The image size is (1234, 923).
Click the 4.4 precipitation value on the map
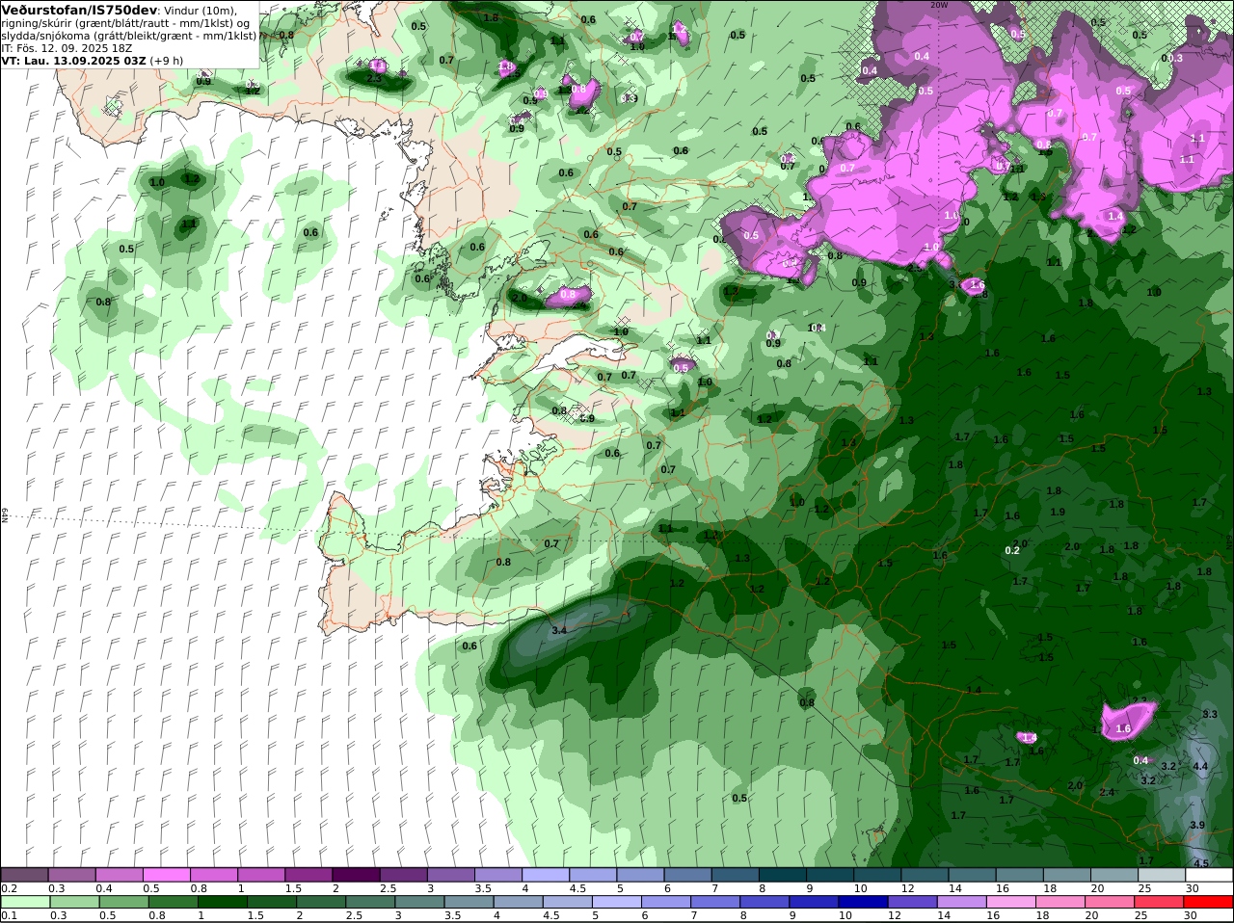pyautogui.click(x=1200, y=766)
